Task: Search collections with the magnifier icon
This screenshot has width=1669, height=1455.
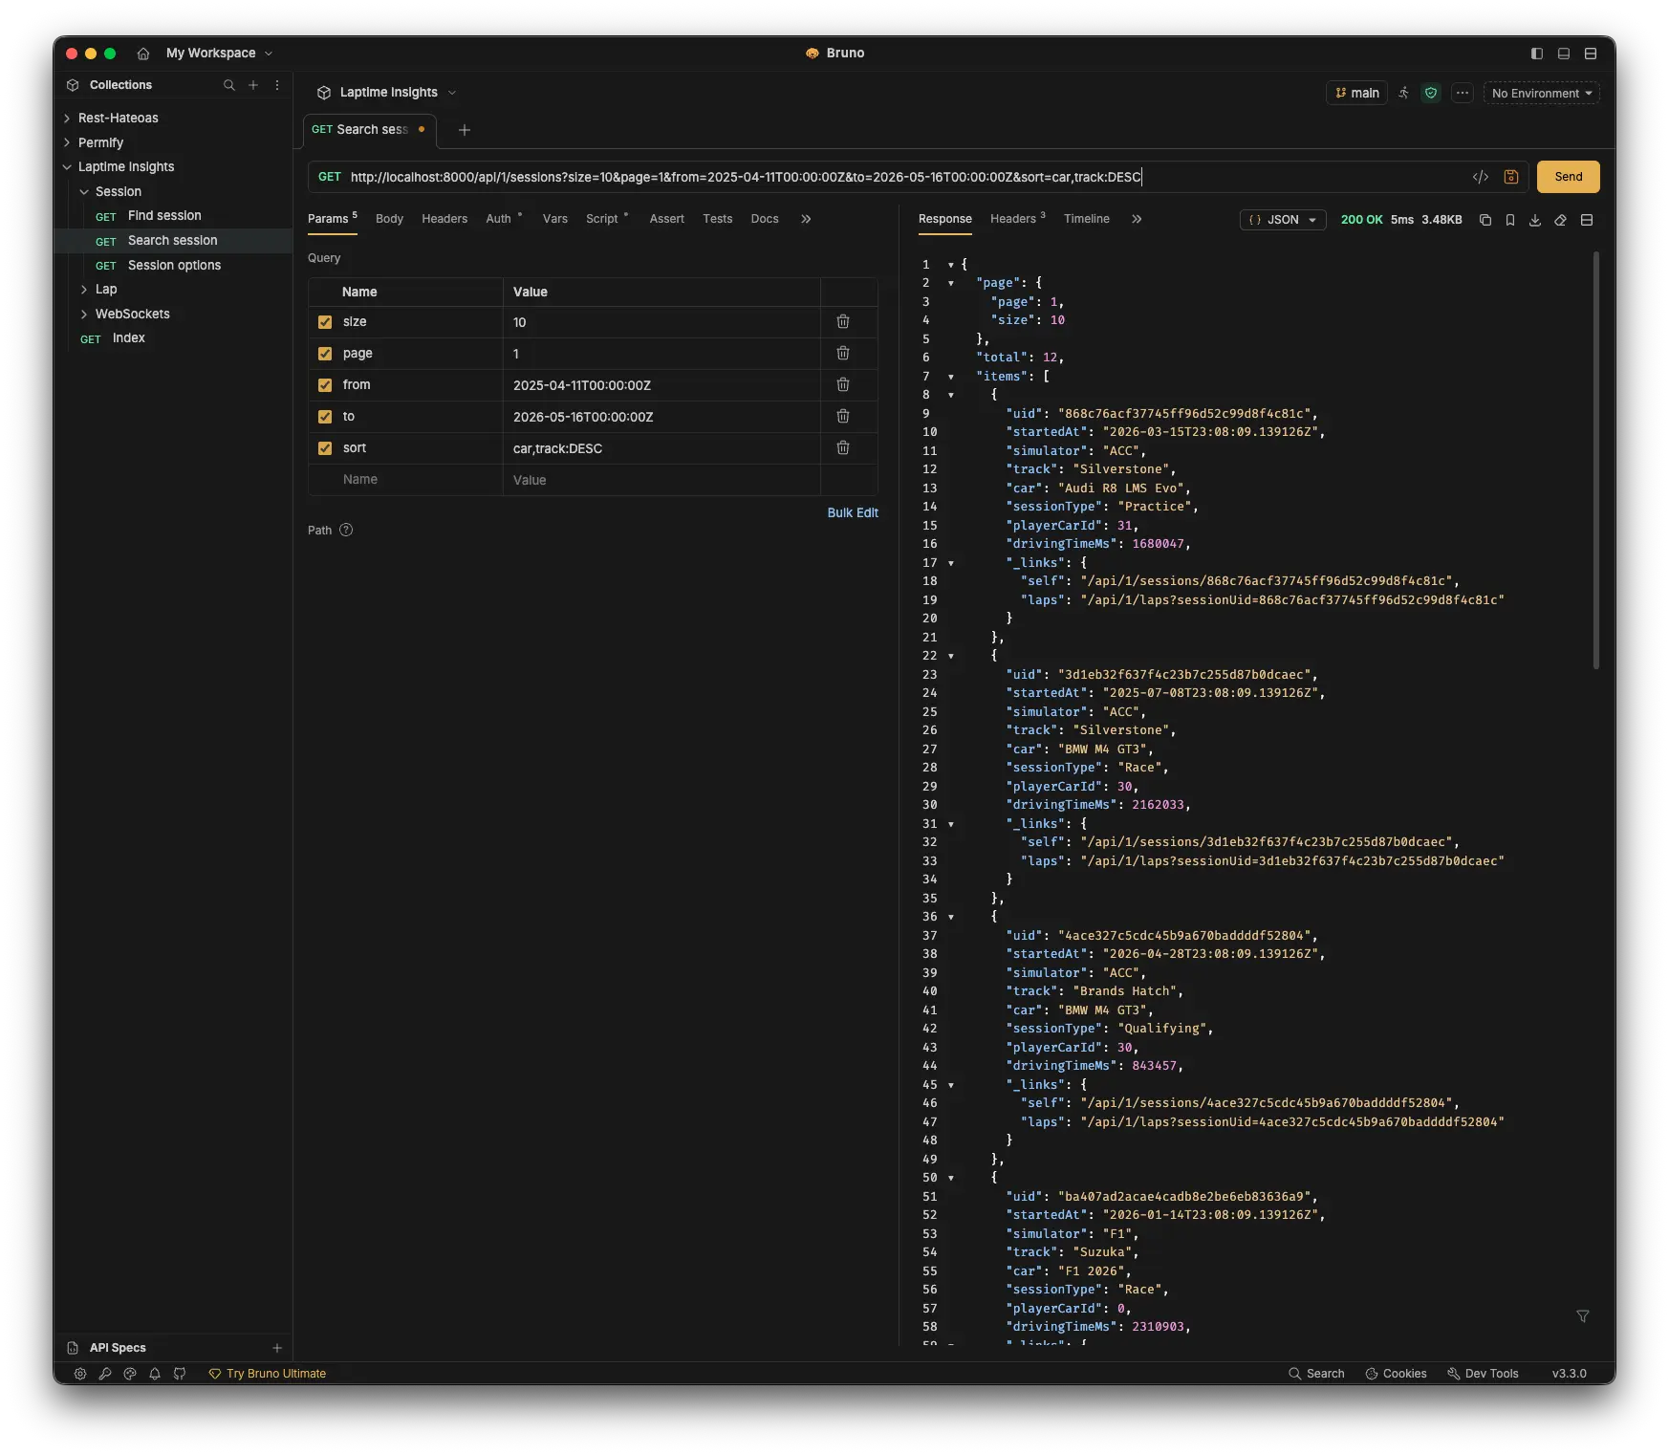Action: (x=229, y=85)
